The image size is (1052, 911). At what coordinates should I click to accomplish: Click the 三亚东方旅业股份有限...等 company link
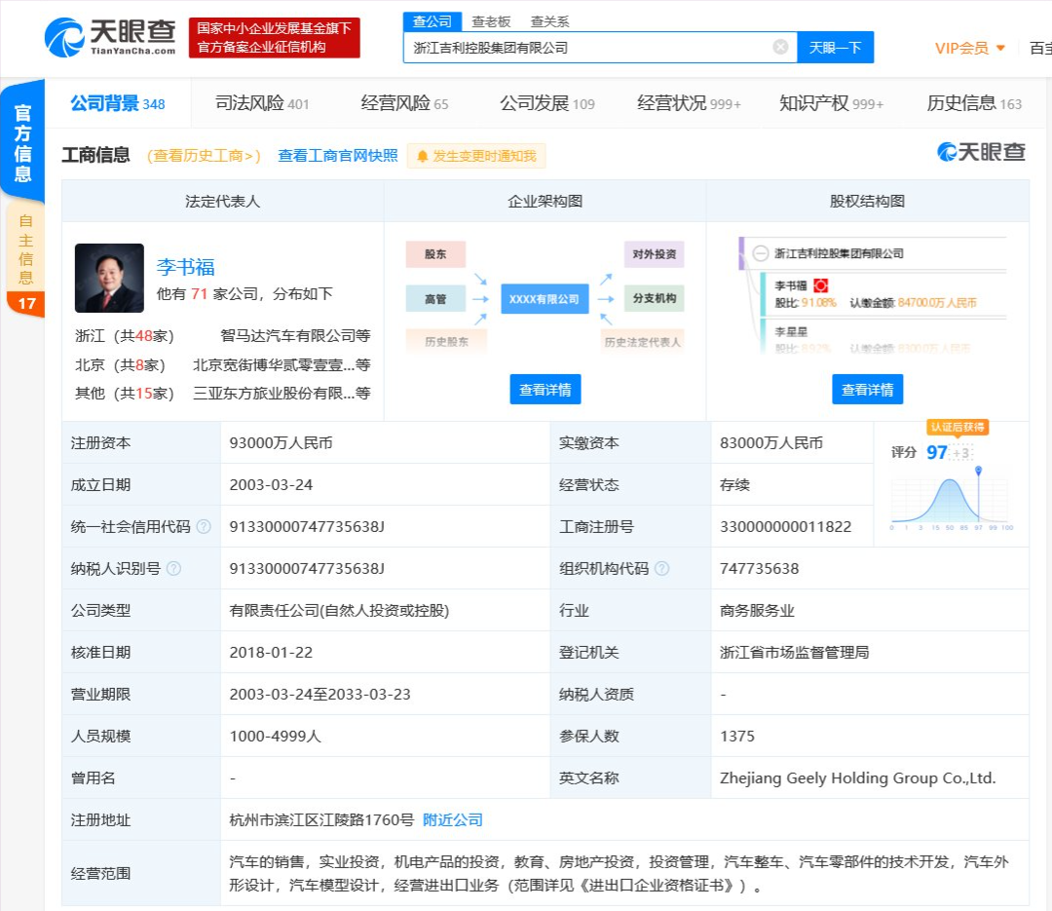point(282,393)
